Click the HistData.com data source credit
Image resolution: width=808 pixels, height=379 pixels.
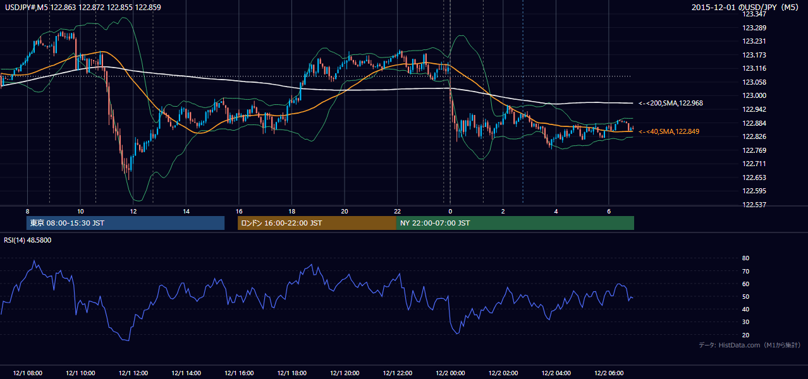(x=750, y=345)
